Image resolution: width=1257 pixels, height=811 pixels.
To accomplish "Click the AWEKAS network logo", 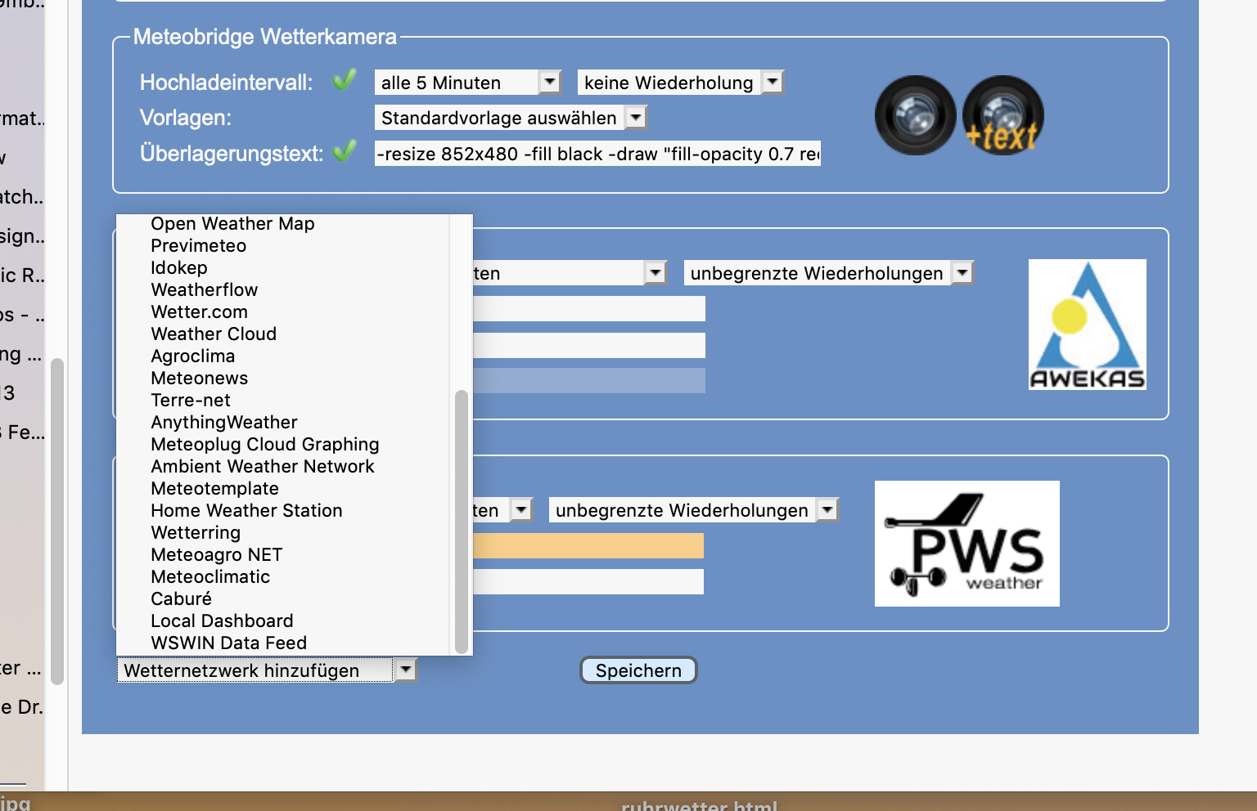I will (x=1087, y=325).
